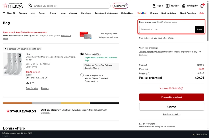Click the promo code input field
This screenshot has width=209, height=138.
coord(167,29)
